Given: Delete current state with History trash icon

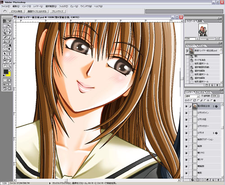Looking at the screenshot, I should pos(217,85).
